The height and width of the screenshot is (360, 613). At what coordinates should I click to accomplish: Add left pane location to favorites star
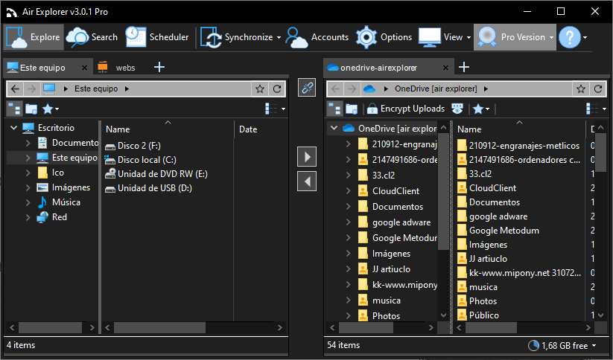point(260,89)
